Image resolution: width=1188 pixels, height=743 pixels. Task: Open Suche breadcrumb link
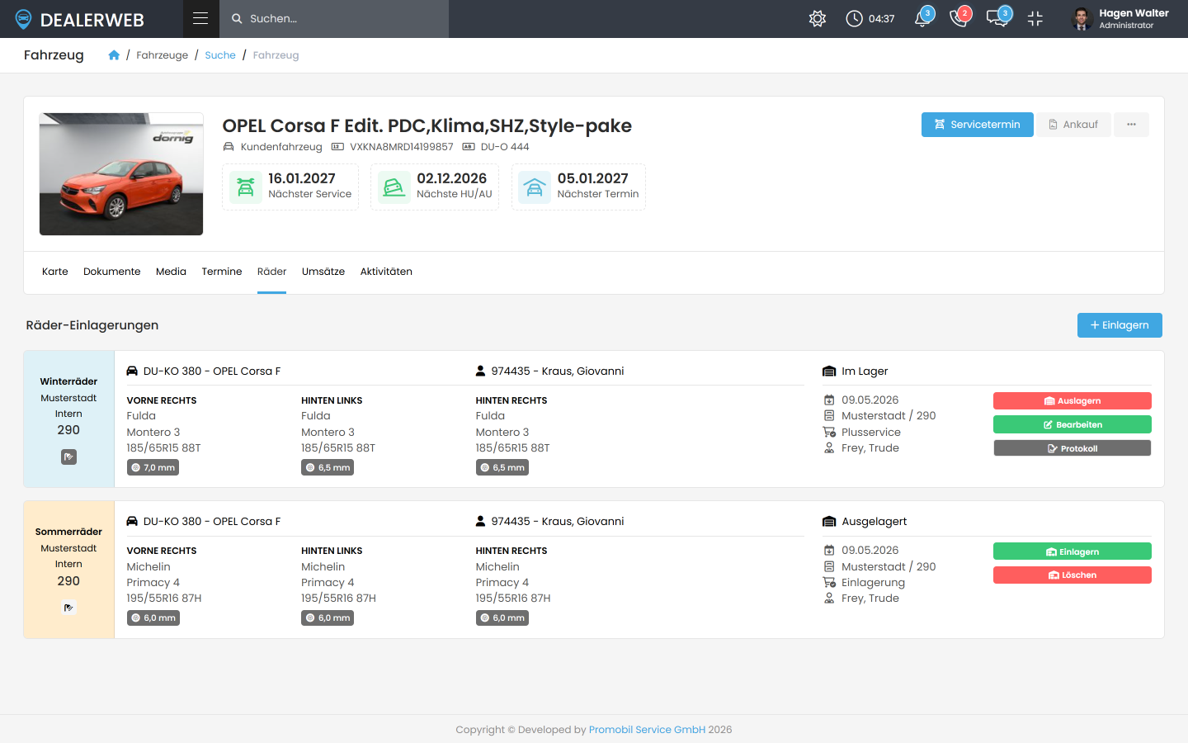pos(220,55)
